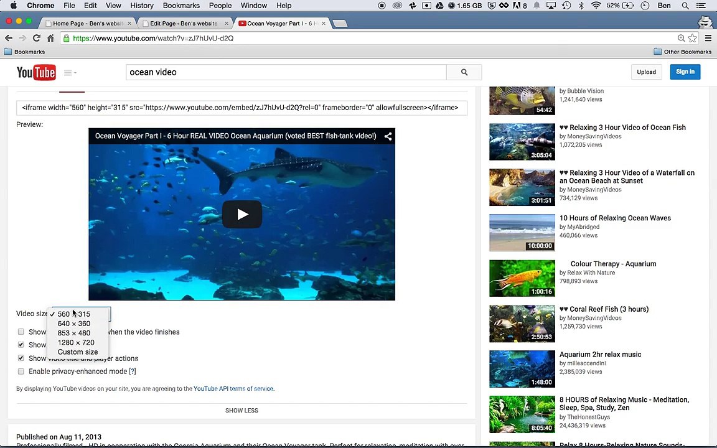Screen dimensions: 717x448
Task: Open Colour Therapy - Aquarium thumbnail
Action: 522,278
